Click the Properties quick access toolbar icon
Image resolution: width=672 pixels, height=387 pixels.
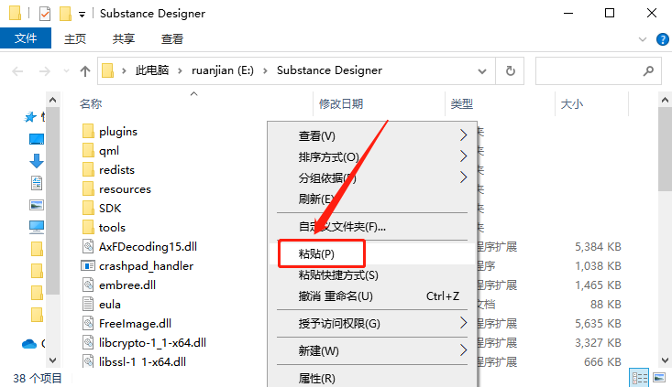(45, 14)
